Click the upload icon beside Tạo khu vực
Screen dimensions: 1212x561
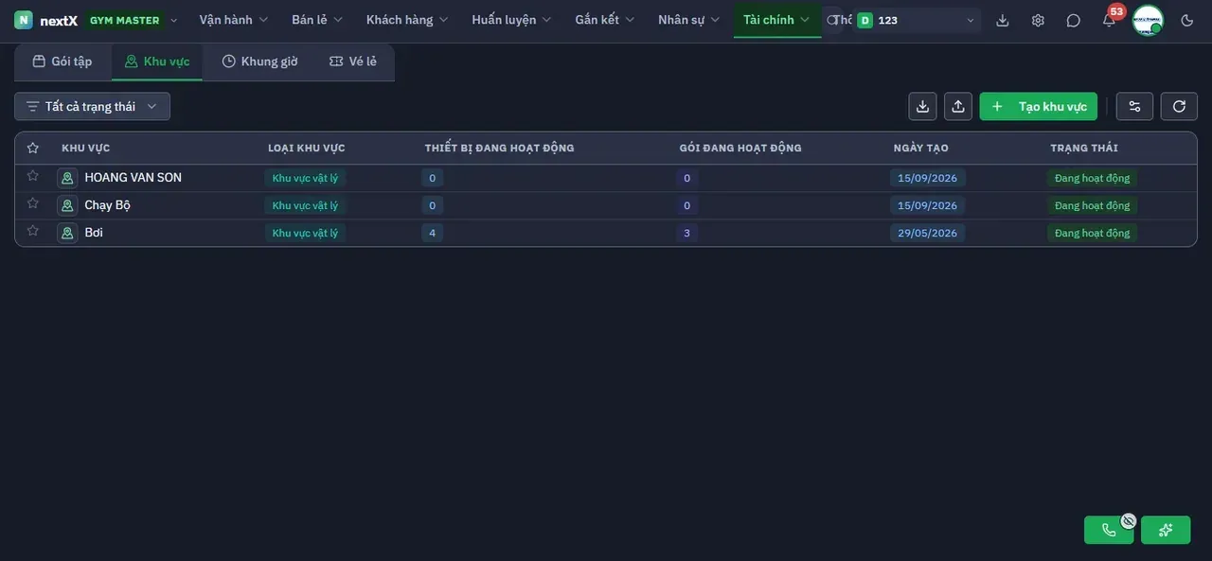[x=958, y=106]
